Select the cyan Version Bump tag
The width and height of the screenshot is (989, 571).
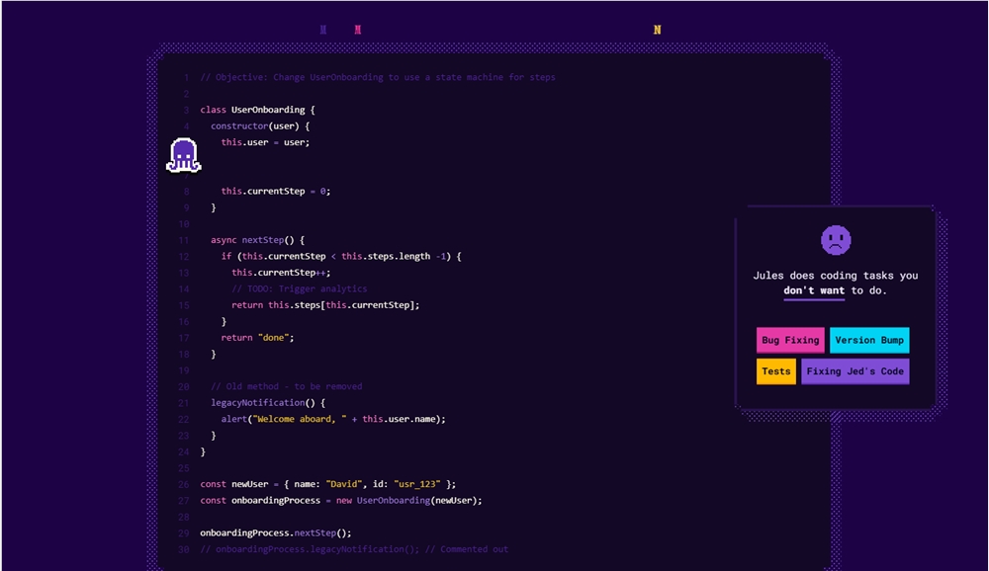point(869,340)
